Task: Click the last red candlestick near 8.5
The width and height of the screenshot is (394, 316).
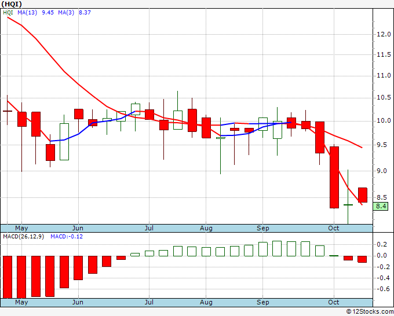Action: pyautogui.click(x=363, y=195)
